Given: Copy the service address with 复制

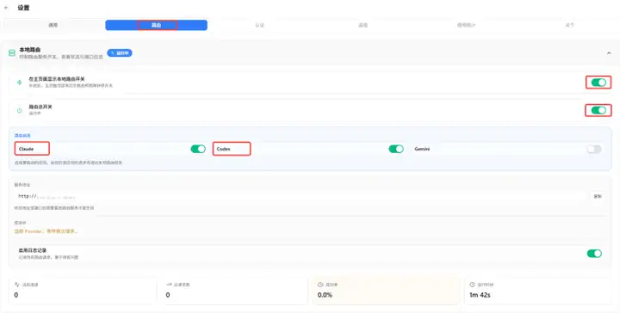Looking at the screenshot, I should tap(597, 196).
